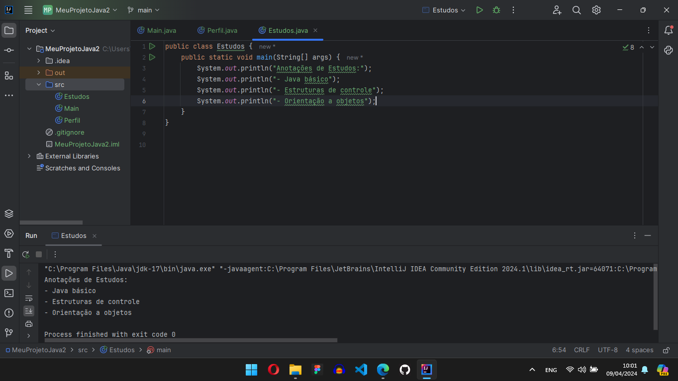The width and height of the screenshot is (678, 381).
Task: Select the Estudos.java tab
Action: point(288,30)
